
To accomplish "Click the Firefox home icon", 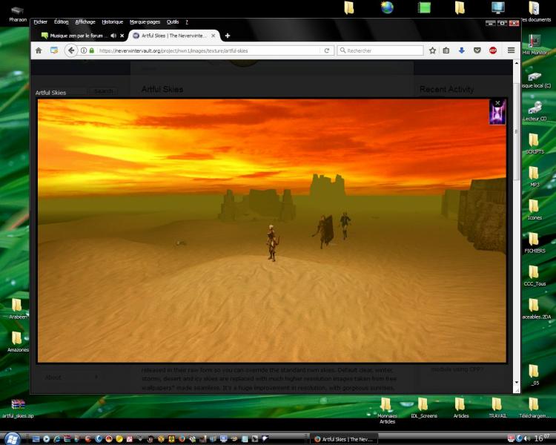I will click(39, 50).
